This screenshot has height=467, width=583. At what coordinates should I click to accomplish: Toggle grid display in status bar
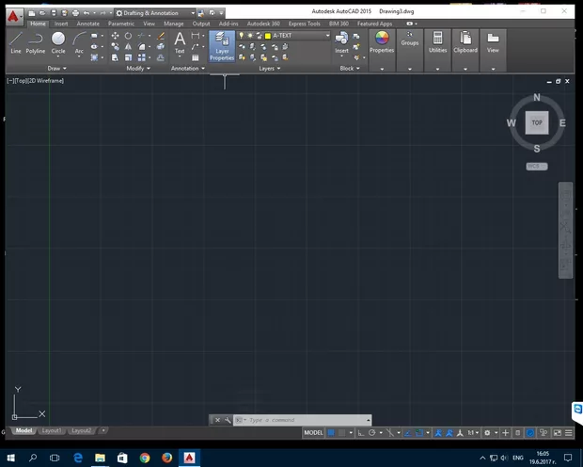click(333, 432)
